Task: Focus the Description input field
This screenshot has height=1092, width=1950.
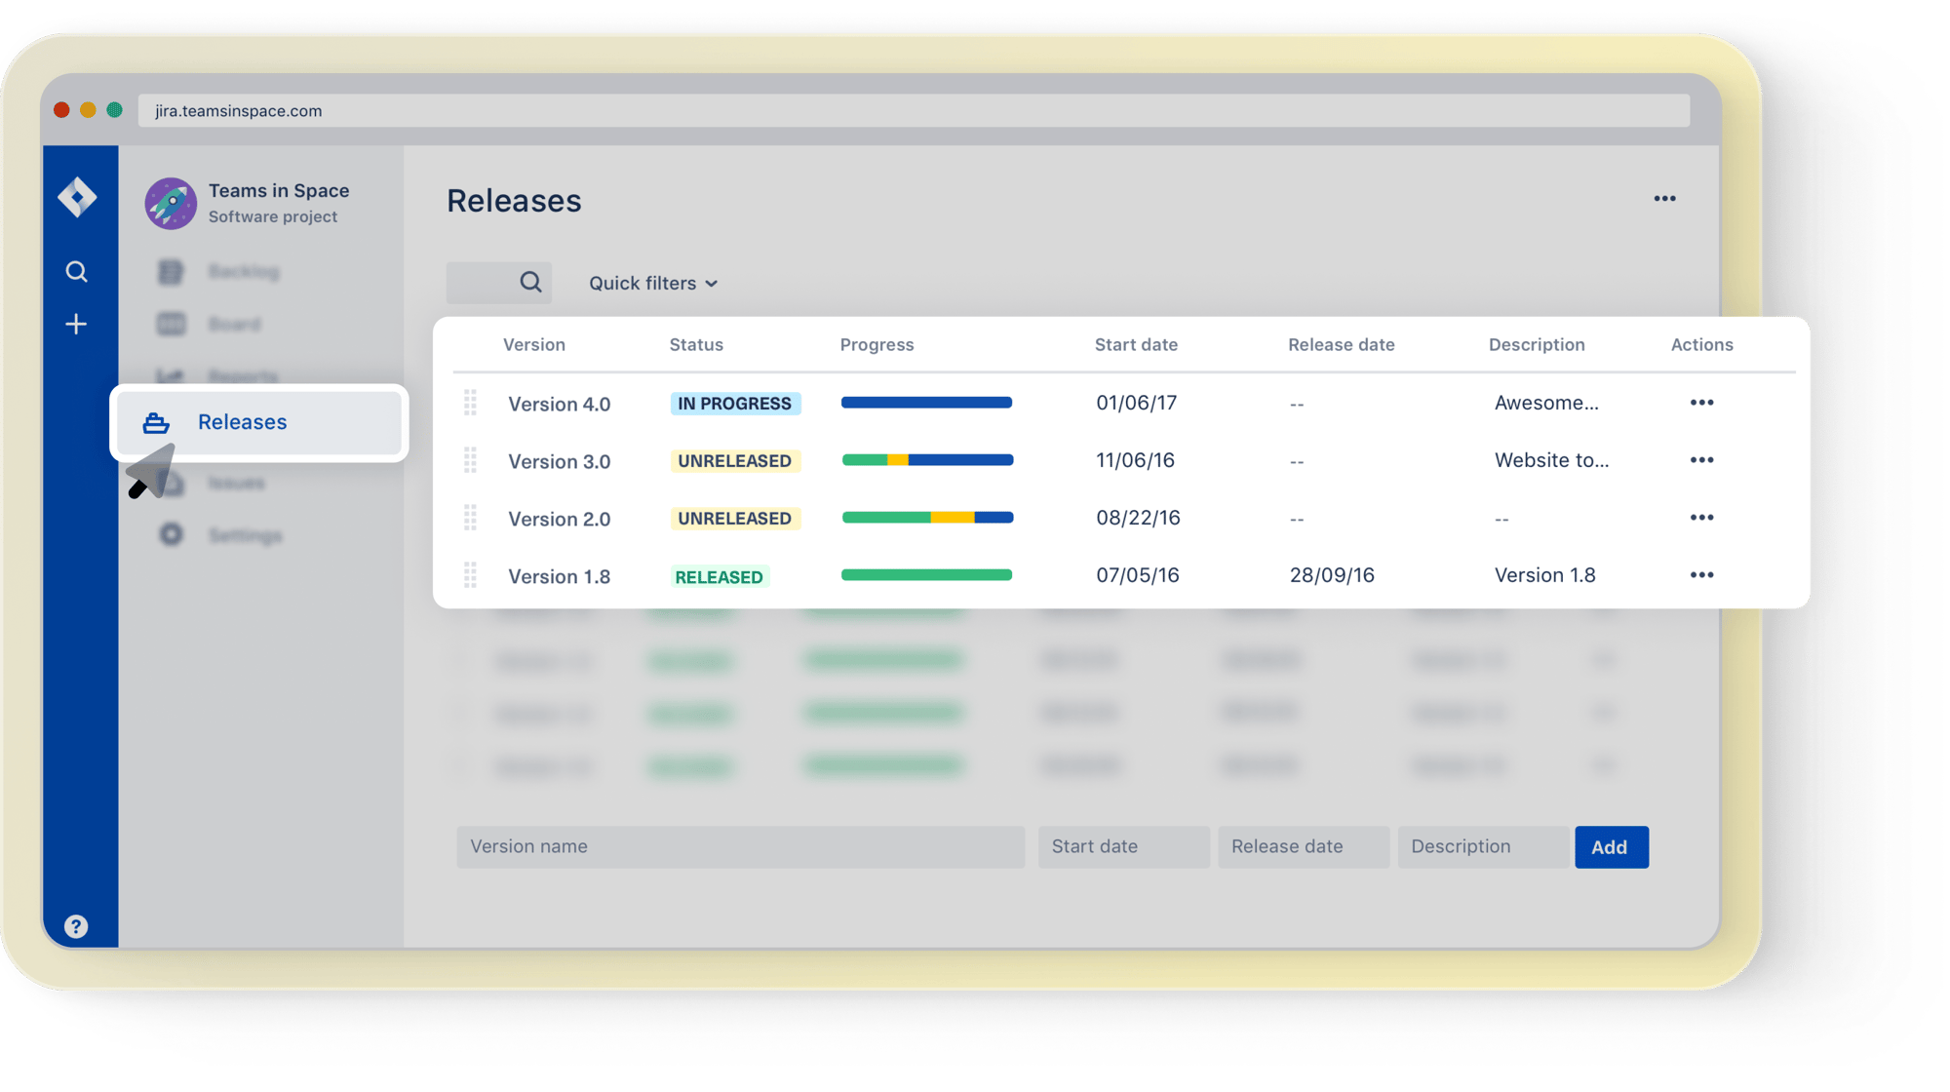Action: pyautogui.click(x=1483, y=847)
